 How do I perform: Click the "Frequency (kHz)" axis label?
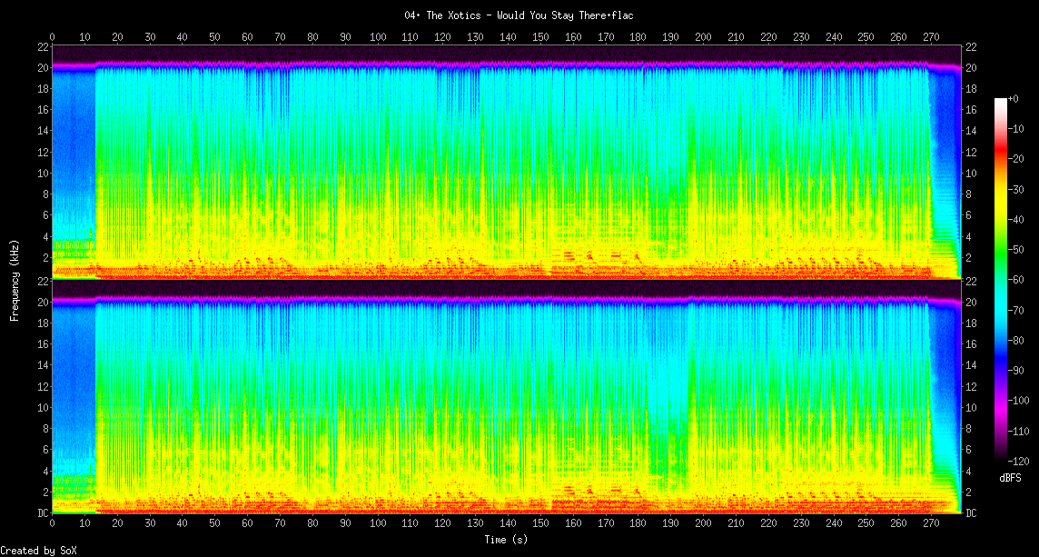tap(15, 278)
